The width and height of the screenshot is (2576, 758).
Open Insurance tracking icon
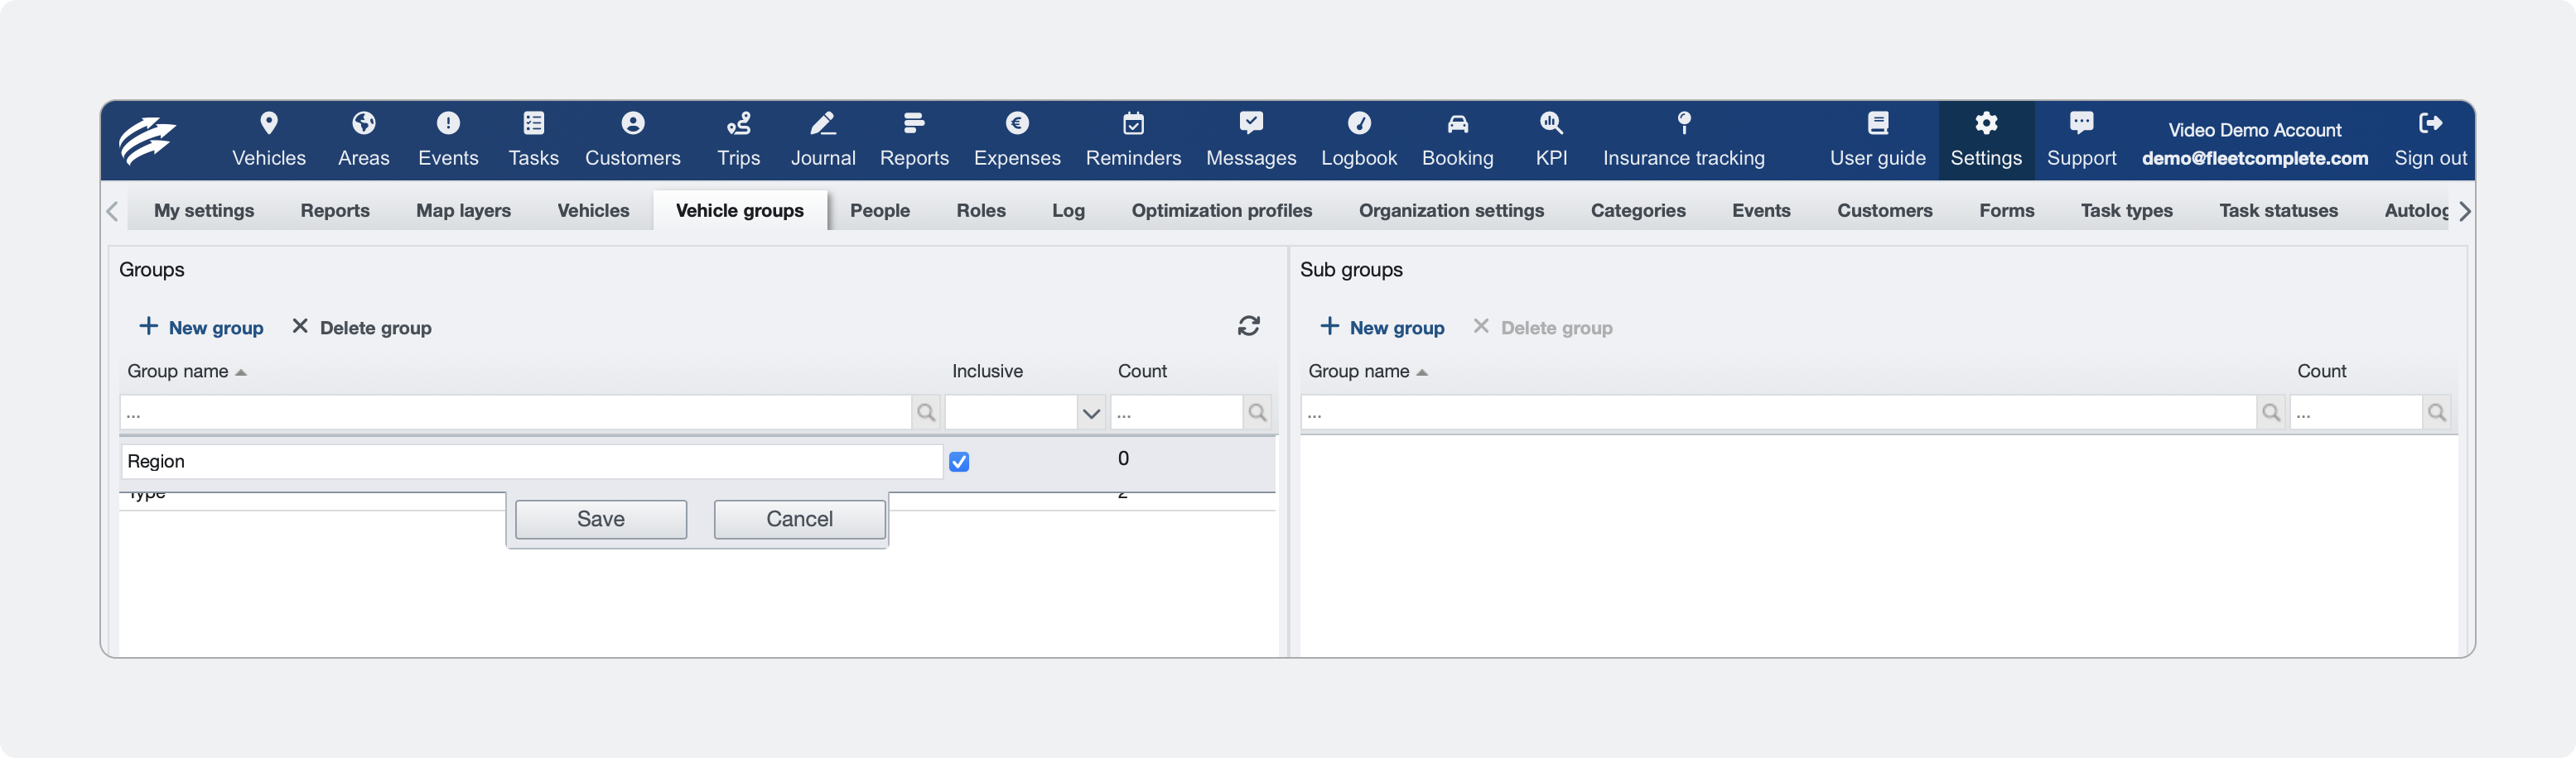(1683, 122)
